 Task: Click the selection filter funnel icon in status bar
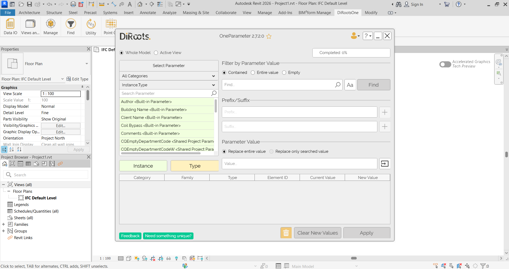point(483,266)
